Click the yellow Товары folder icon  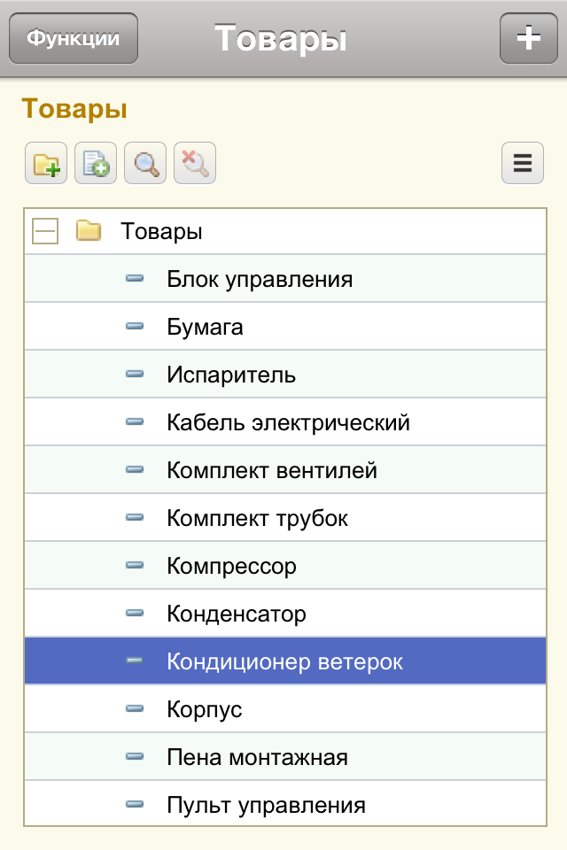pos(89,230)
